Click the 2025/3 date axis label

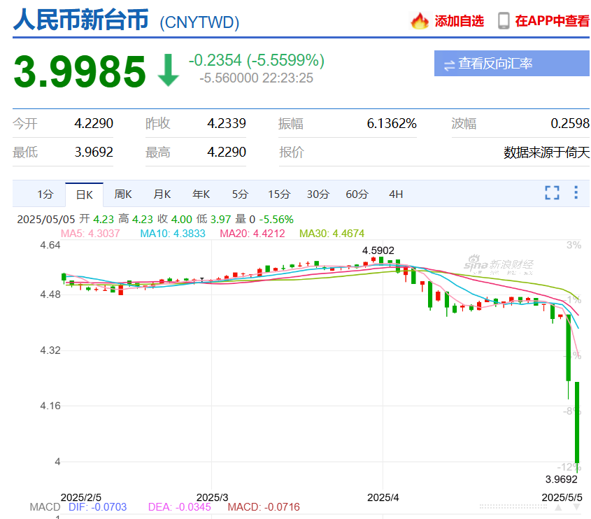pyautogui.click(x=212, y=497)
